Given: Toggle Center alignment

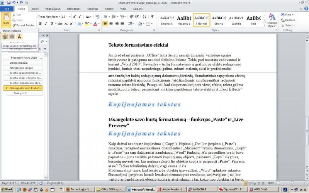Looking at the screenshot, I should click(x=111, y=24).
